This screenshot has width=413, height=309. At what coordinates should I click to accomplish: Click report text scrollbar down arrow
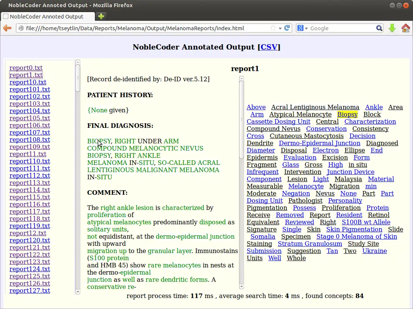click(241, 286)
